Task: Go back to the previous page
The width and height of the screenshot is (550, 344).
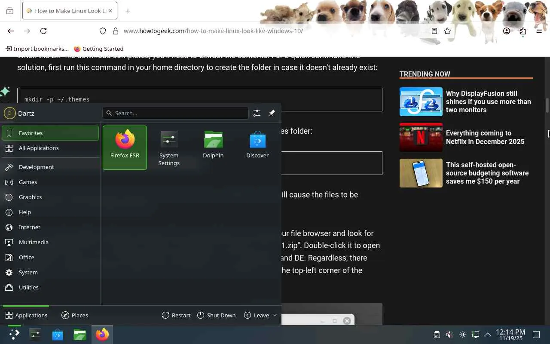Action: (x=11, y=31)
